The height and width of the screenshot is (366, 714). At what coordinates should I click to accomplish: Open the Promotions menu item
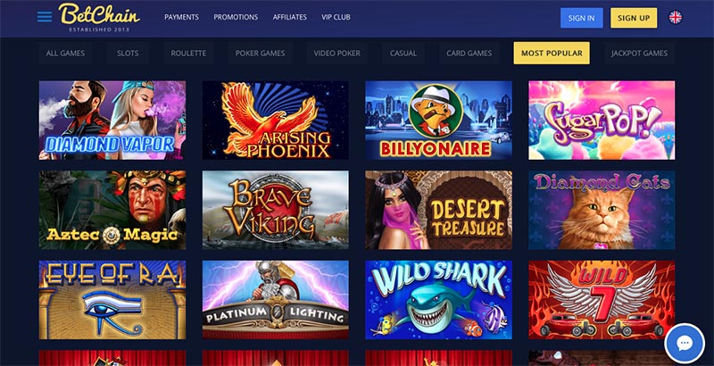(x=236, y=17)
